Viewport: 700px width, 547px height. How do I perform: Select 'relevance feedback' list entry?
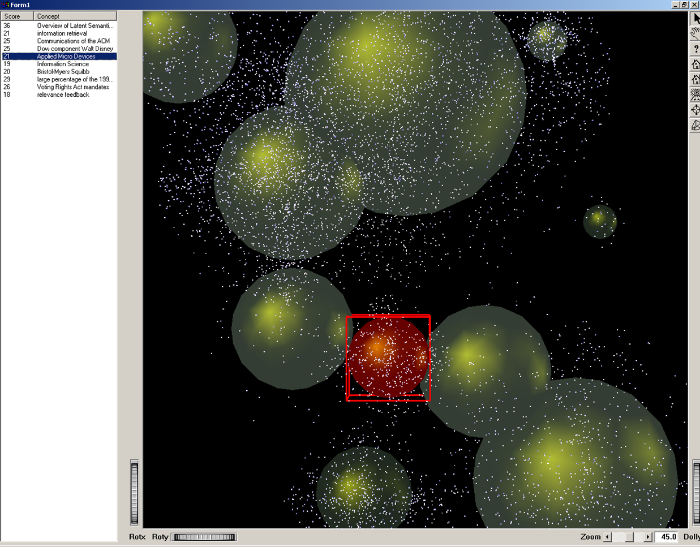[x=63, y=95]
